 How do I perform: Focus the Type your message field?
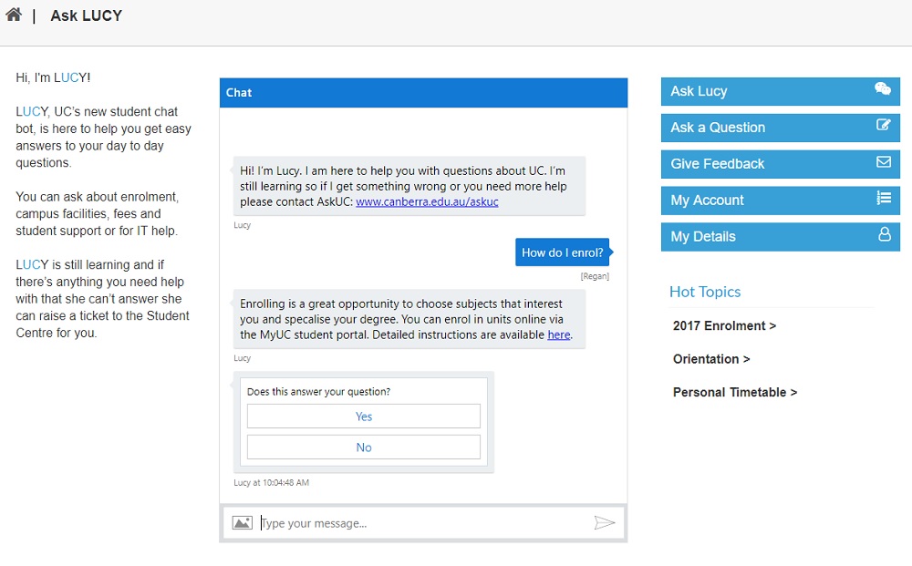(423, 523)
